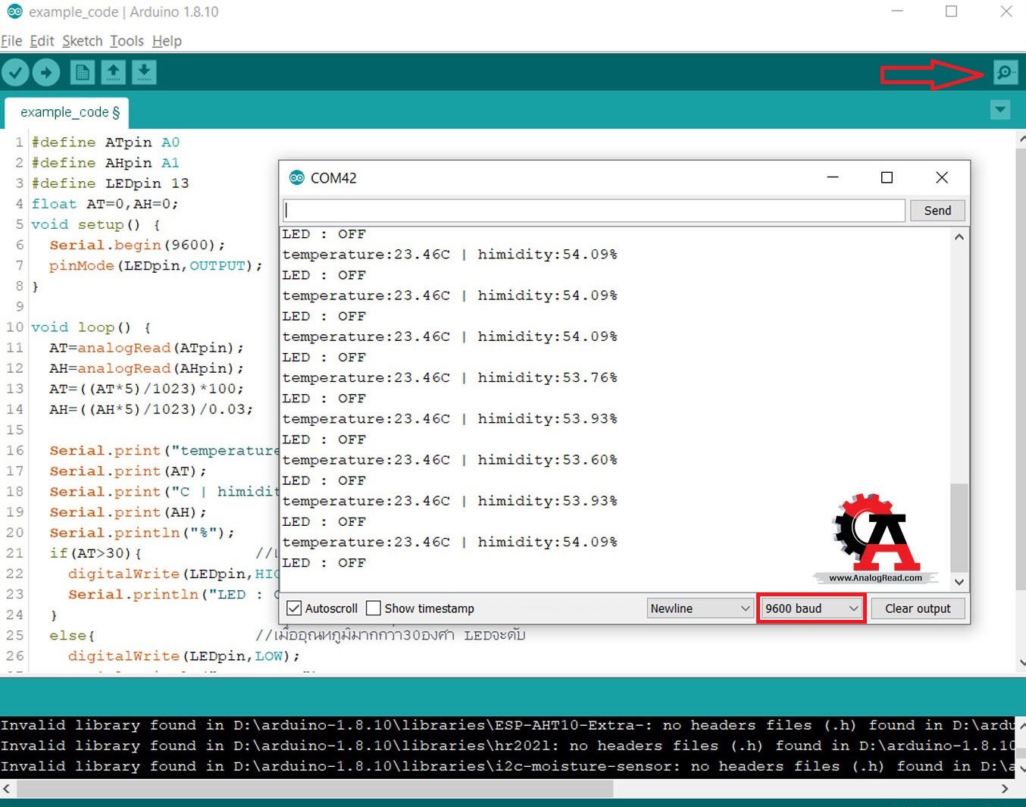The width and height of the screenshot is (1026, 807).
Task: Click code line 'AT=analogRead(ATpin);'
Action: coord(146,348)
